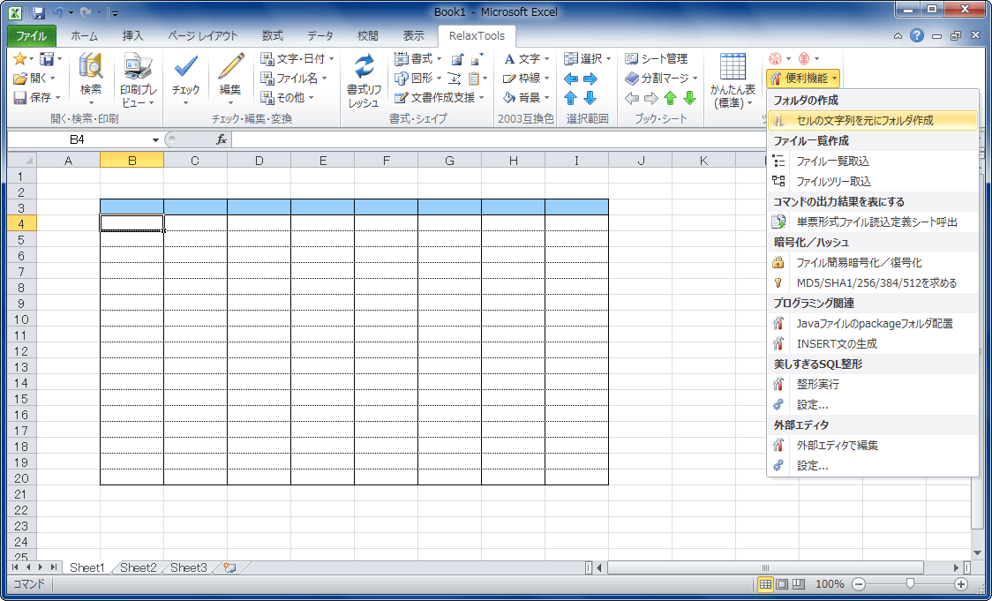The image size is (992, 601).
Task: Click the zoom slider handle
Action: pyautogui.click(x=910, y=583)
